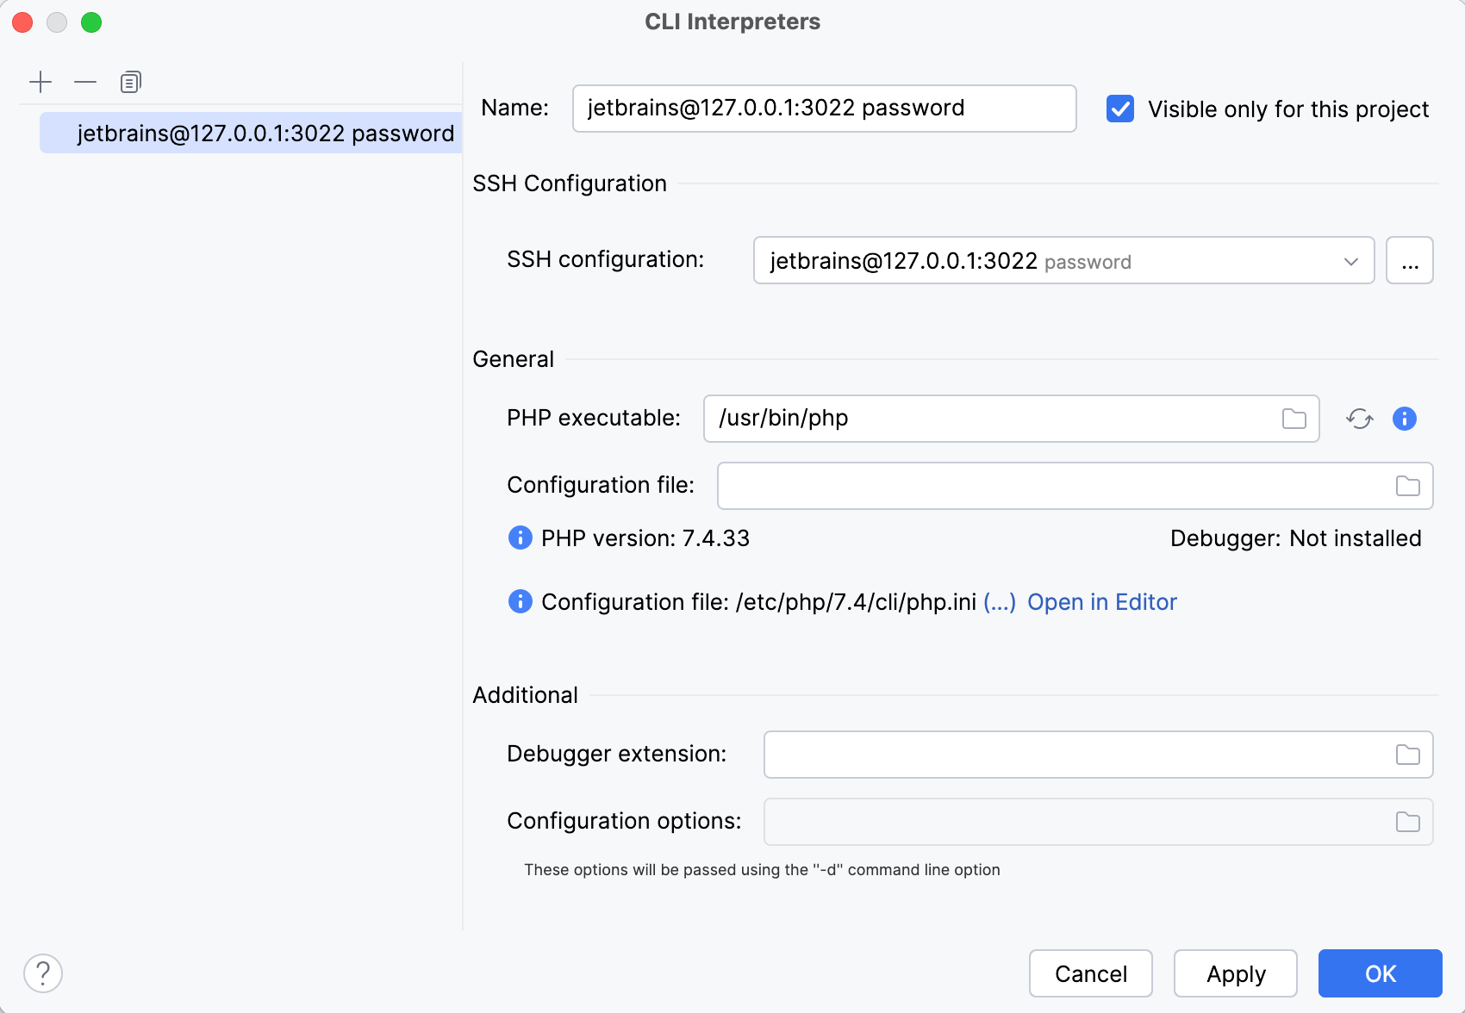Click the info icon beside PHP version
The image size is (1465, 1013).
[x=520, y=538]
